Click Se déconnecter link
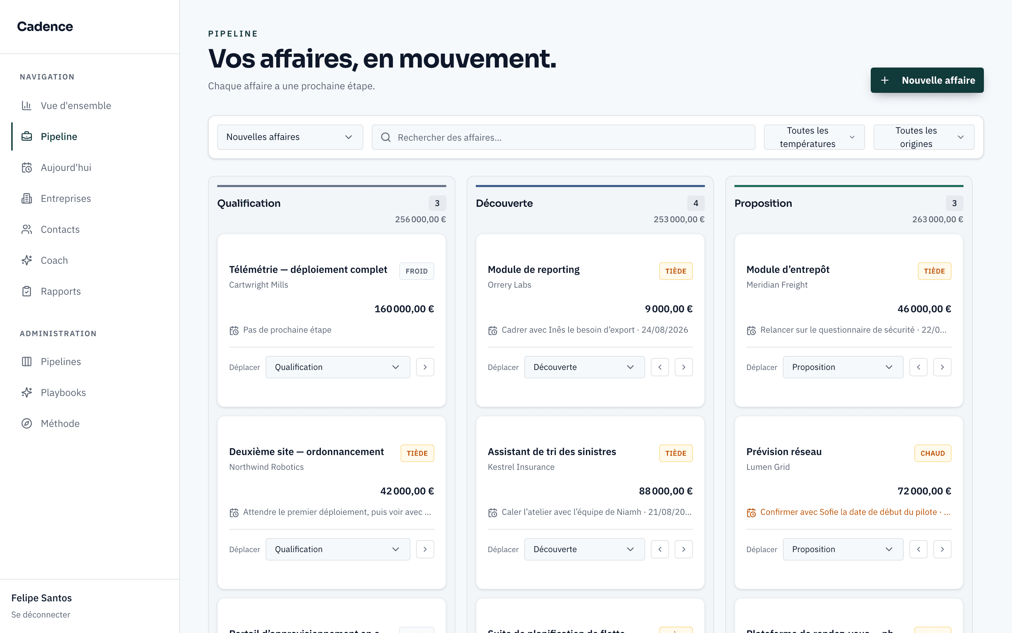 [x=40, y=615]
